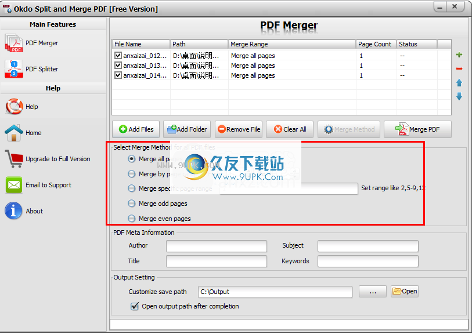Select Merge specific page range option
This screenshot has height=334, width=472.
tap(132, 188)
